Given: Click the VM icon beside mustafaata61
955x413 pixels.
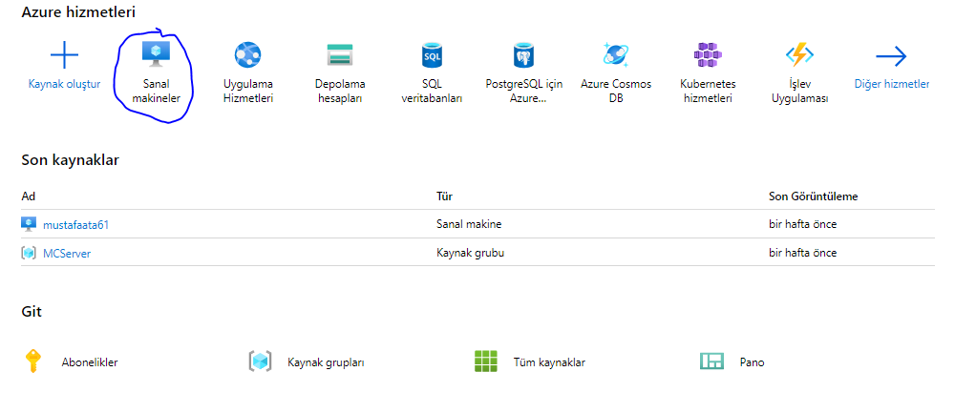Looking at the screenshot, I should point(28,224).
